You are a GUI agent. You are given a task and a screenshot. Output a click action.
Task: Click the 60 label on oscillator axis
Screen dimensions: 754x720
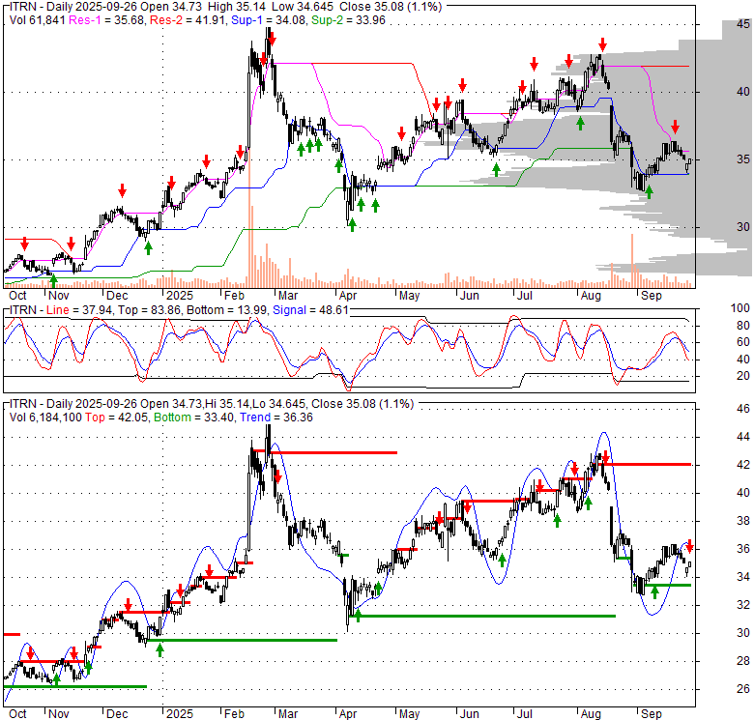click(x=743, y=342)
